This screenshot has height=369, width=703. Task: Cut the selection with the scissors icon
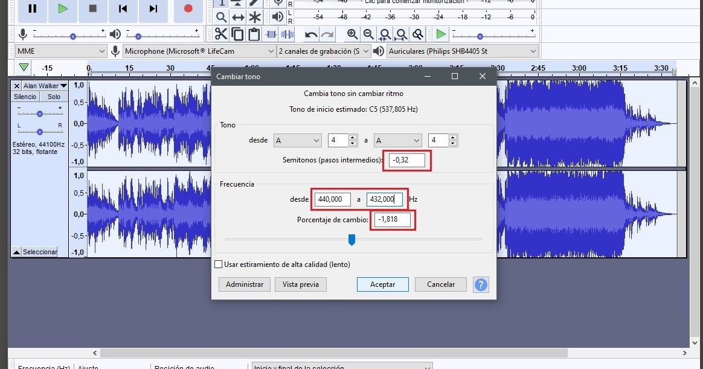coord(222,34)
